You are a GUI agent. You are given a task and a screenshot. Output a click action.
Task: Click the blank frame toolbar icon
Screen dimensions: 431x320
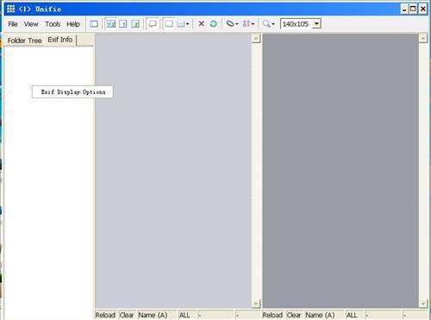click(169, 24)
